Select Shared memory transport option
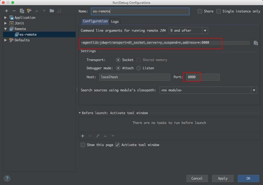The image size is (263, 185). pyautogui.click(x=138, y=60)
